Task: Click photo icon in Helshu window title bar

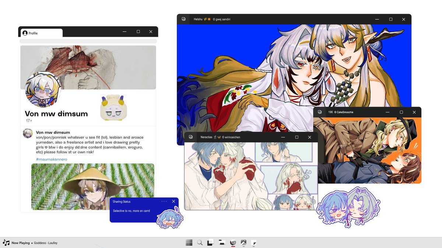Action: (x=183, y=19)
